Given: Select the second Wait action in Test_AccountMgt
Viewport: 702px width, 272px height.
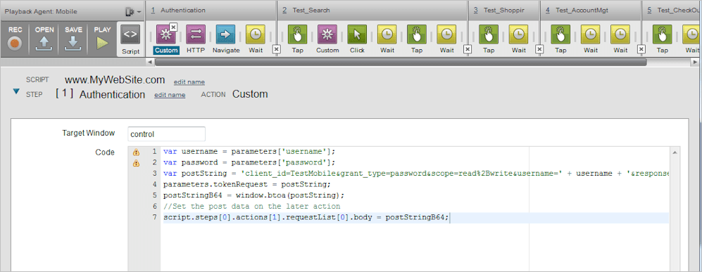Looking at the screenshot, I should [620, 35].
